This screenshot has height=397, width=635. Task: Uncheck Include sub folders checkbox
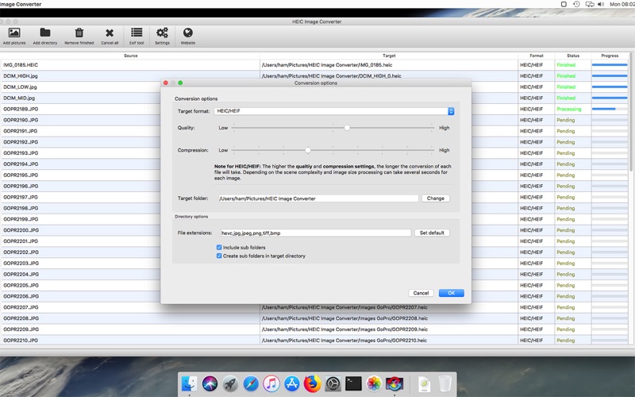click(x=219, y=247)
